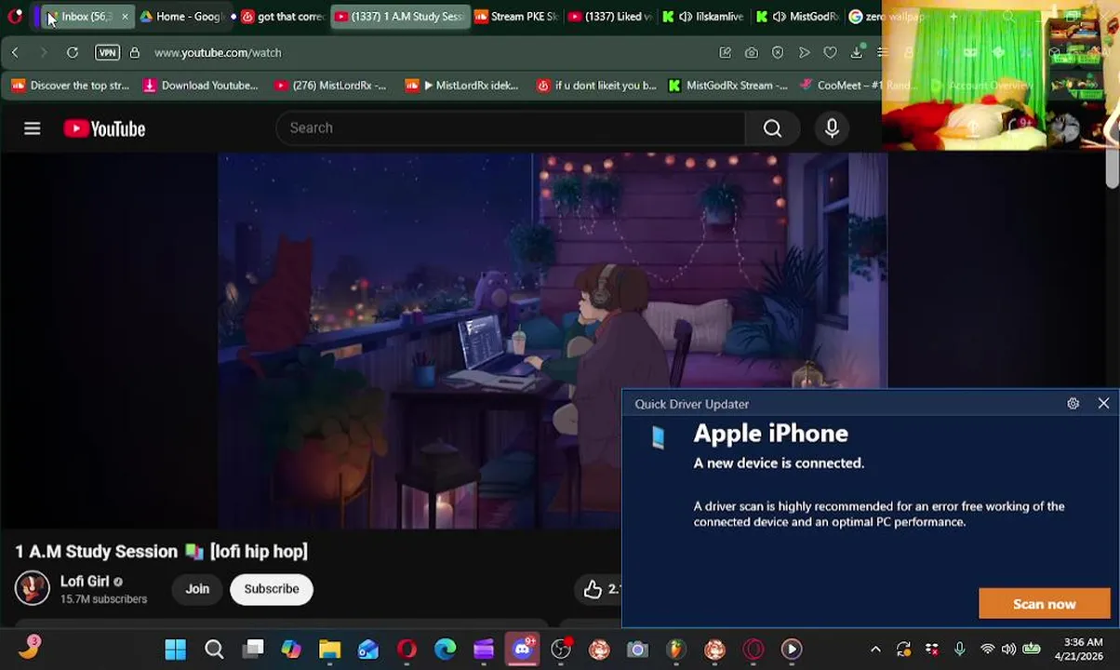Switch to the Home - Google Drive tab

tap(181, 17)
